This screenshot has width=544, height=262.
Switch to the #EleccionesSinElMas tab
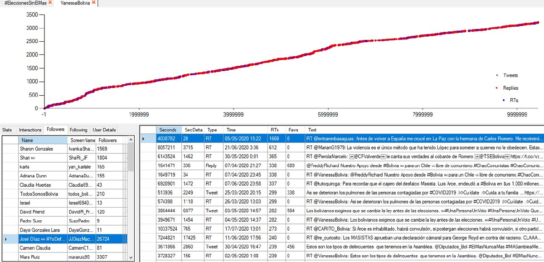(x=24, y=3)
